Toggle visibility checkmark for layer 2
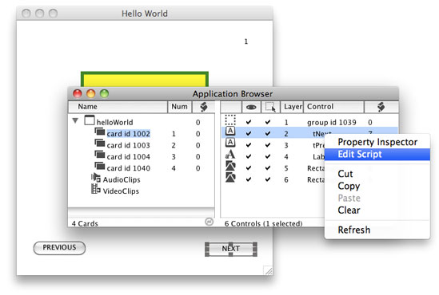Viewport: 439px width, 295px height. pyautogui.click(x=249, y=134)
